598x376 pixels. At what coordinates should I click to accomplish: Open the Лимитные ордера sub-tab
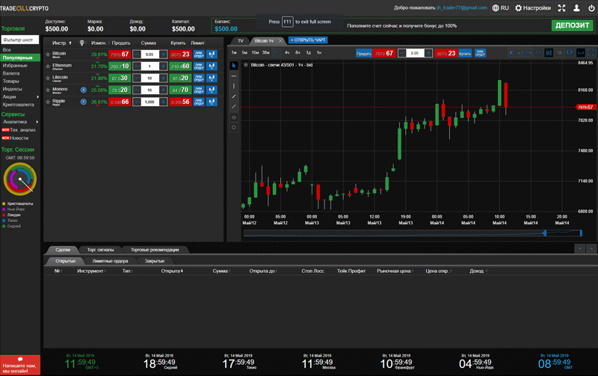click(x=110, y=261)
